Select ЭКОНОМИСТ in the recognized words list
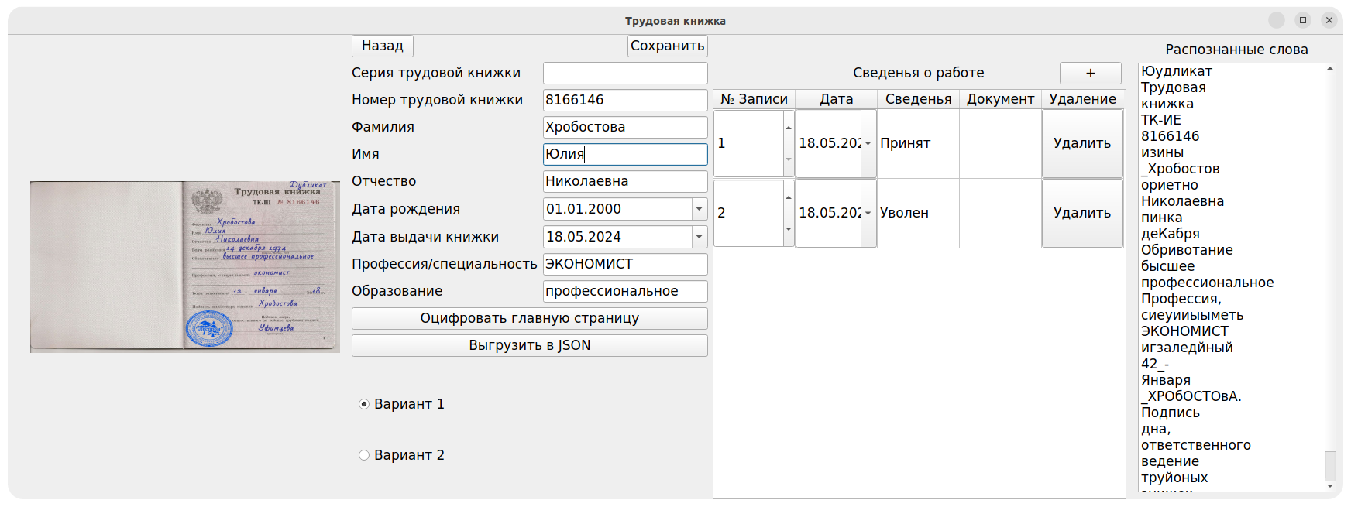Screen dimensions: 1351x507 [x=1184, y=331]
